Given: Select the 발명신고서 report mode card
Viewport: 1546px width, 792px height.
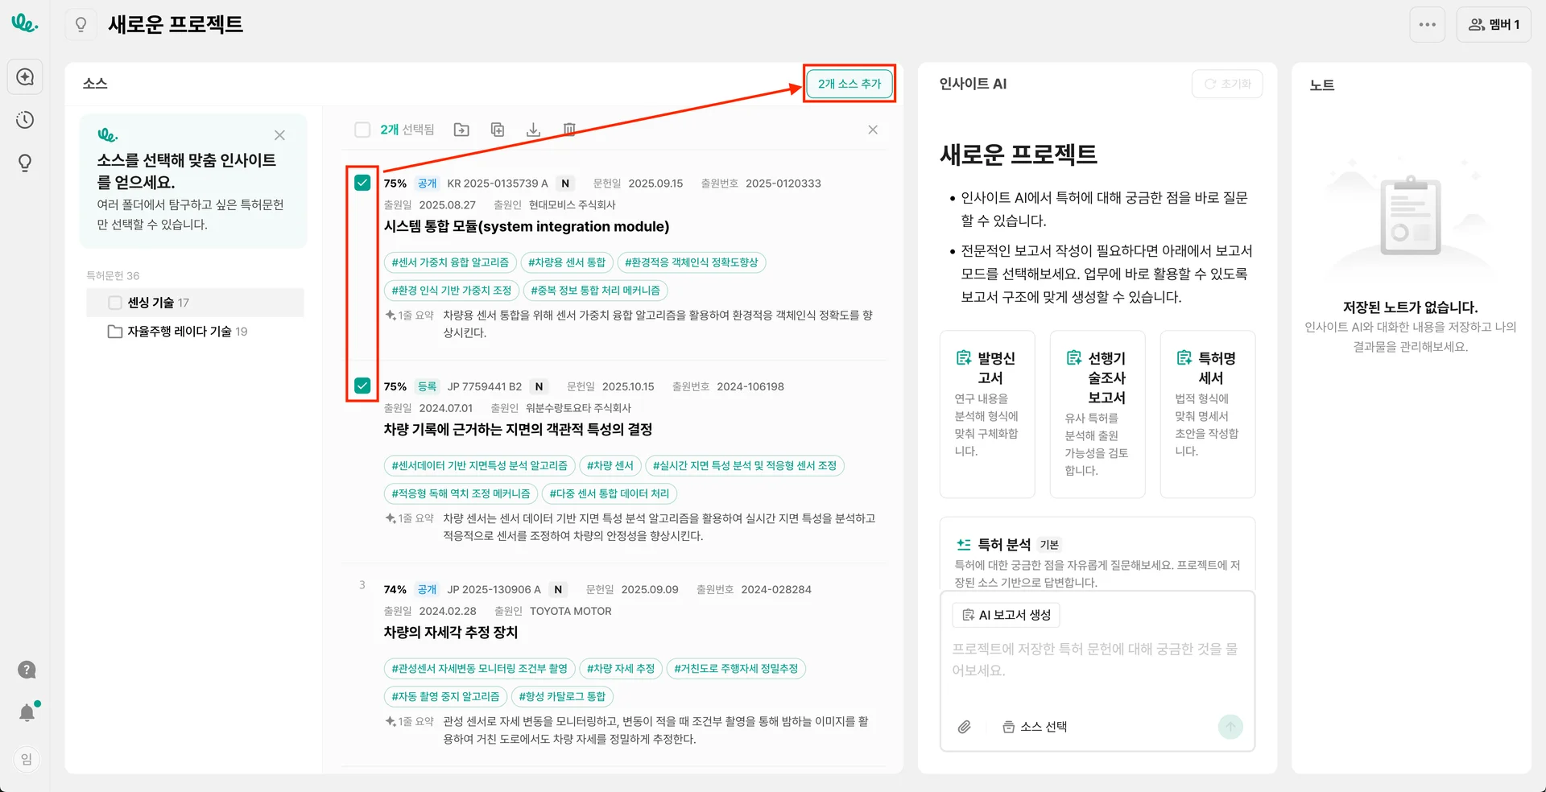Looking at the screenshot, I should click(987, 414).
